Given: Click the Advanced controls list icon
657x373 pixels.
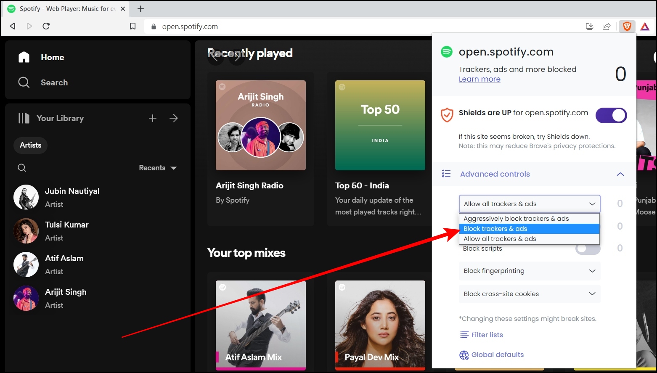Looking at the screenshot, I should pos(446,174).
